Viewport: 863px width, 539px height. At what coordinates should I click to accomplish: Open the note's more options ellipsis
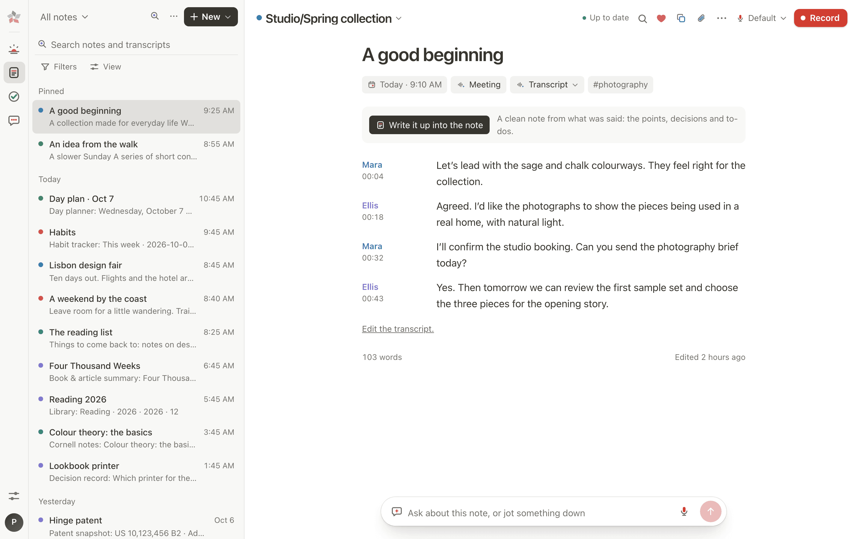click(722, 18)
